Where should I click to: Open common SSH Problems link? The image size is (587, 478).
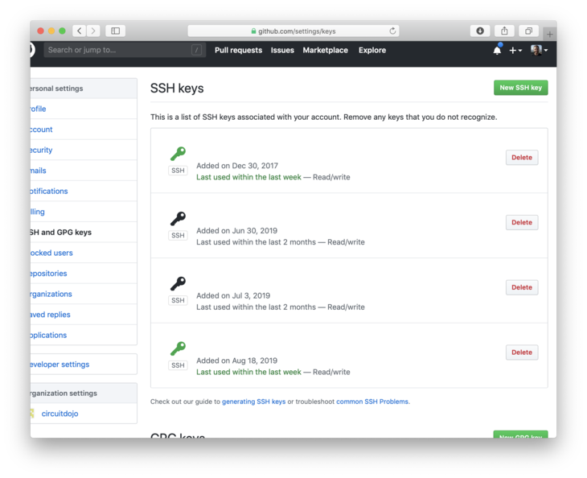coord(372,402)
